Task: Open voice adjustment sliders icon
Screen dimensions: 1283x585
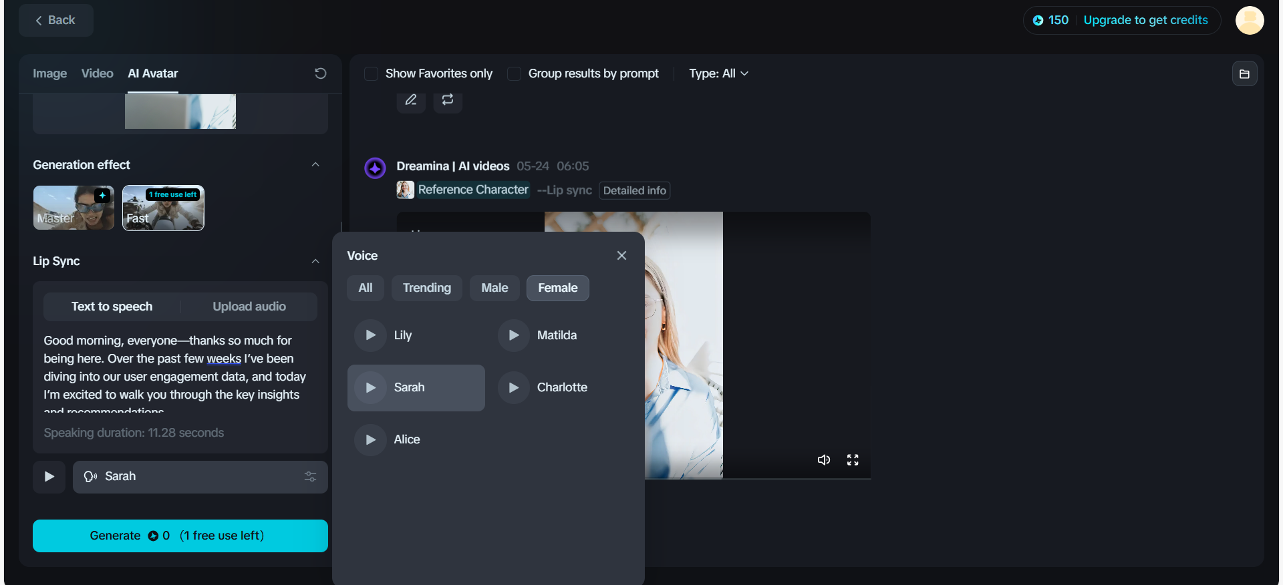Action: [x=310, y=477]
